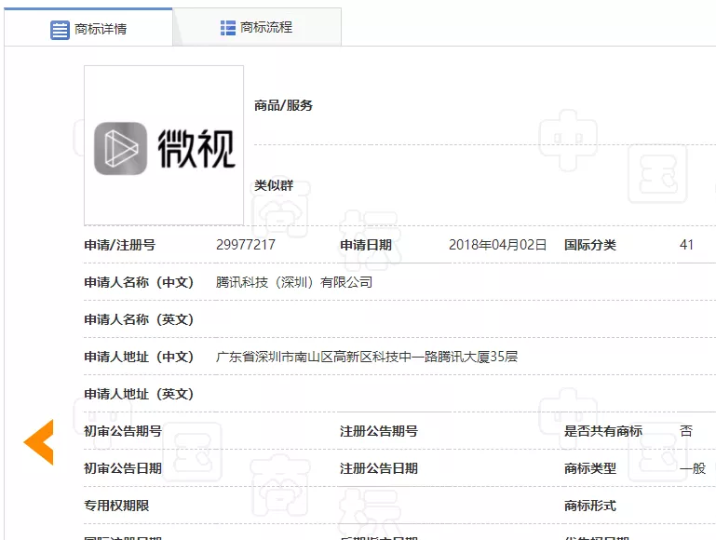Select registration number 29977217

coord(245,245)
